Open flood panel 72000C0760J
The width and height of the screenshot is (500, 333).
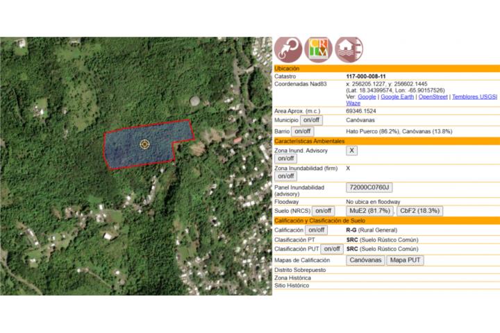coord(369,188)
